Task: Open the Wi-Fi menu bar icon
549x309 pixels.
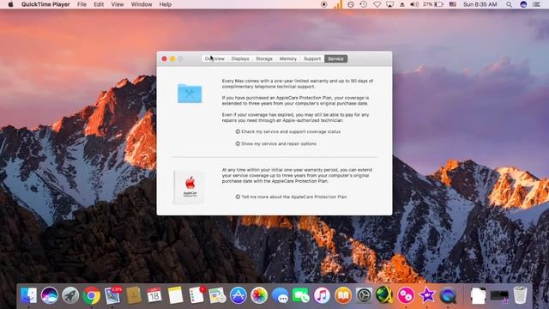Action: [377, 4]
